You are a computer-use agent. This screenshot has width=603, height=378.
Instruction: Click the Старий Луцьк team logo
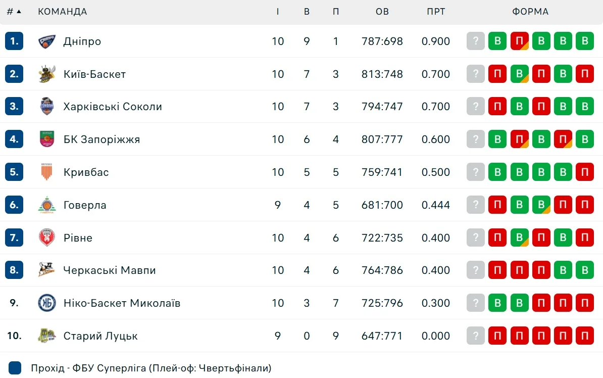pos(47,336)
